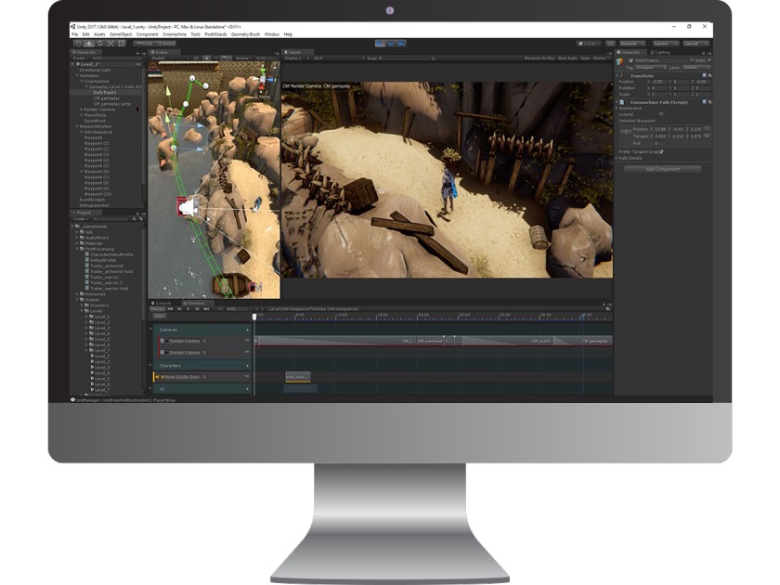Open the Cinemachine menu

point(175,34)
